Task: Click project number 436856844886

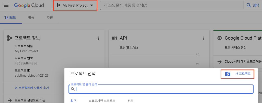Action: click(26, 63)
